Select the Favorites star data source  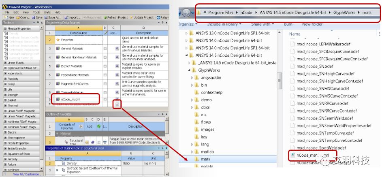click(x=58, y=40)
